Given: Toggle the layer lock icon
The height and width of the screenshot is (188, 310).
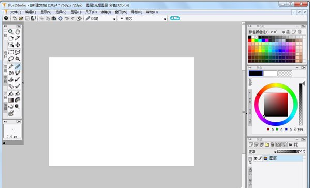Looking at the screenshot, I should [290, 144].
